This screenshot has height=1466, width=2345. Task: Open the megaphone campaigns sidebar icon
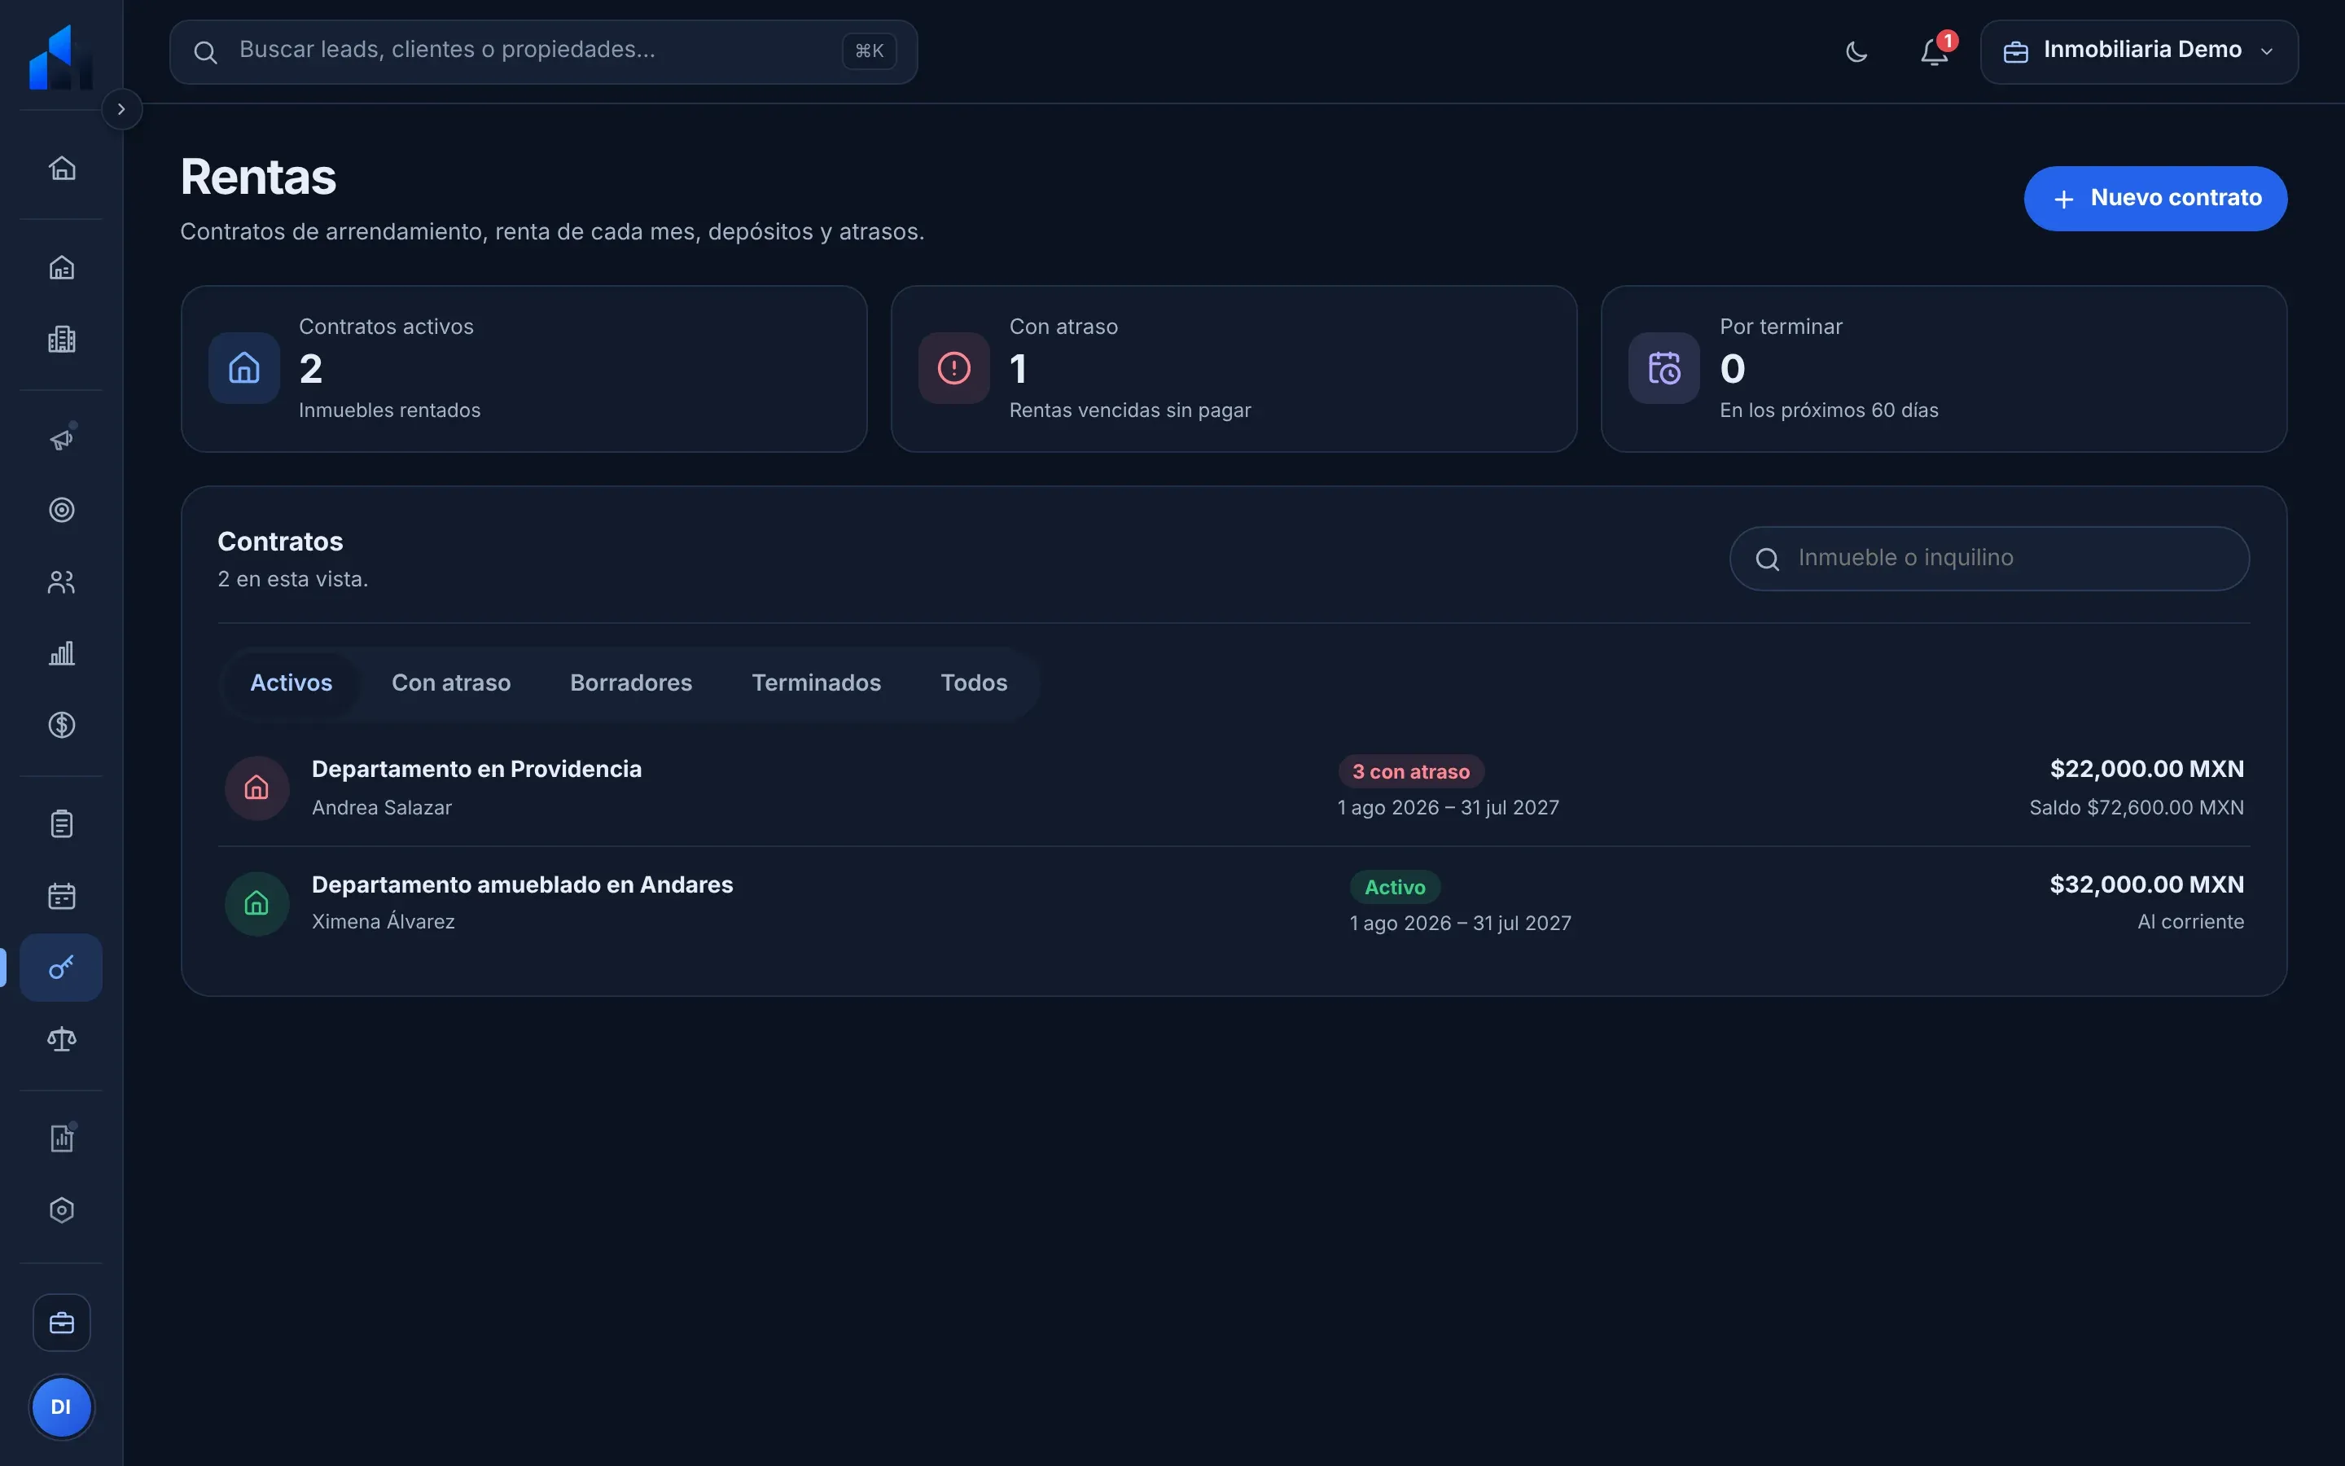tap(62, 438)
